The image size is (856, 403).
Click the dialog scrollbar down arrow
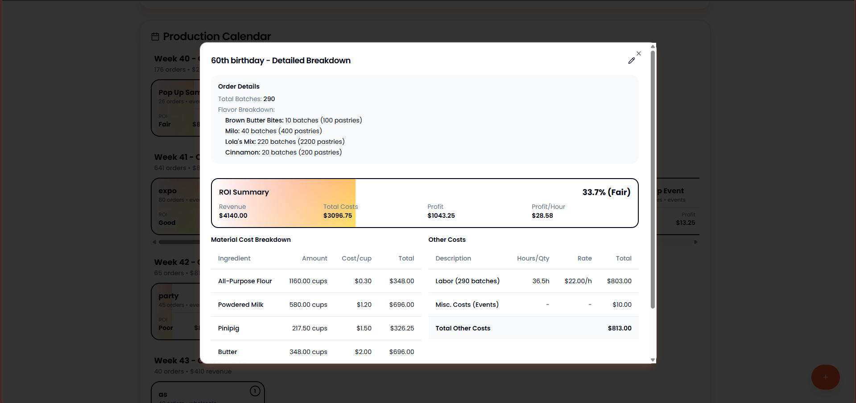coord(653,360)
